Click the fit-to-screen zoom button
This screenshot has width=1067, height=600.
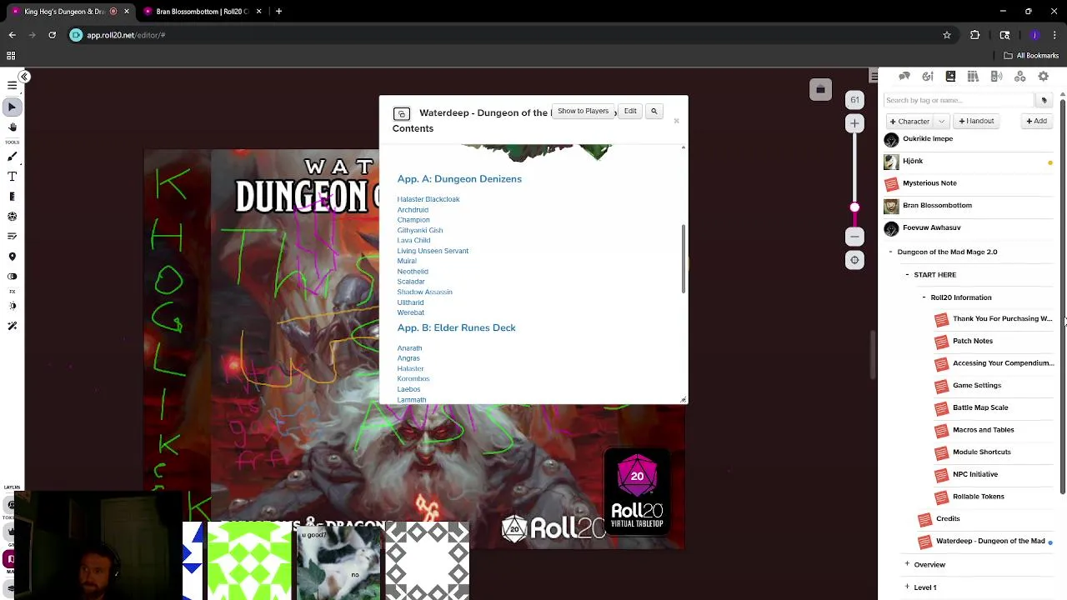(854, 260)
